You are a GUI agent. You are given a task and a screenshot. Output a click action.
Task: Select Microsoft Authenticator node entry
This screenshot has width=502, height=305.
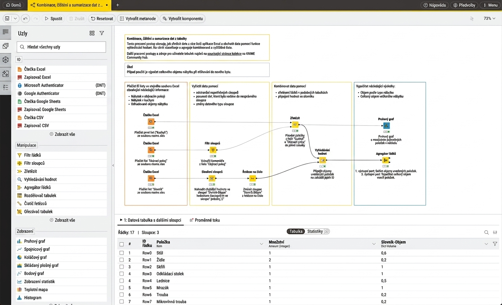(x=61, y=85)
